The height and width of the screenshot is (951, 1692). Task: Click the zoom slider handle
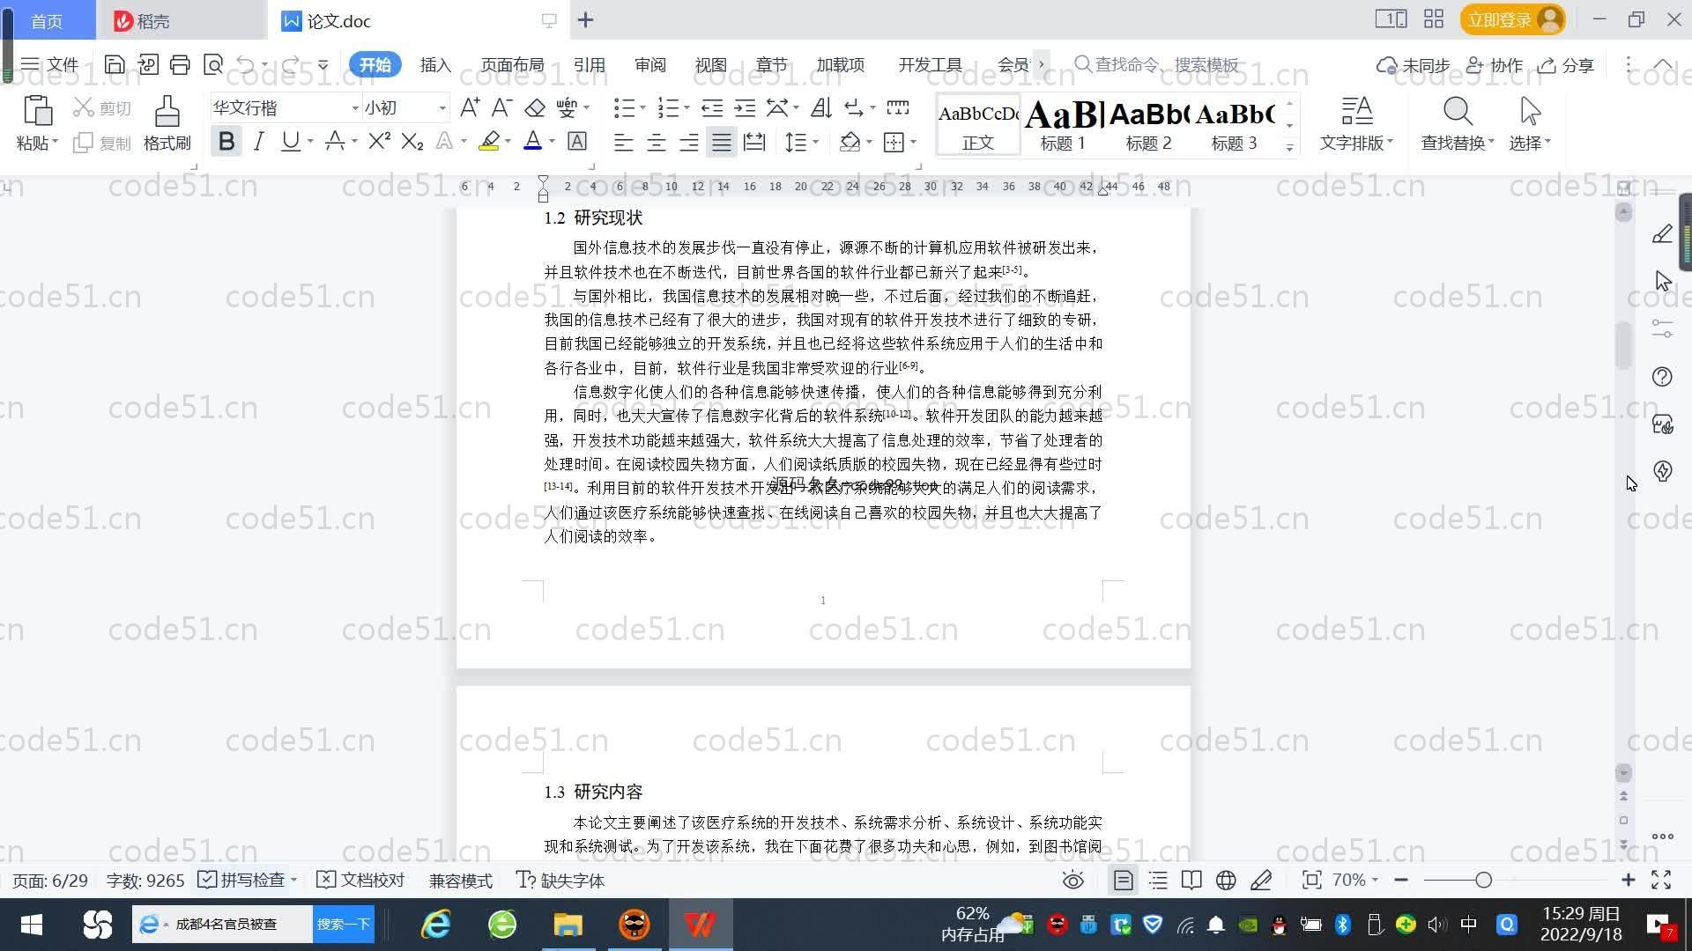[x=1483, y=880]
